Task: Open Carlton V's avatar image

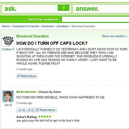Action: [8, 40]
